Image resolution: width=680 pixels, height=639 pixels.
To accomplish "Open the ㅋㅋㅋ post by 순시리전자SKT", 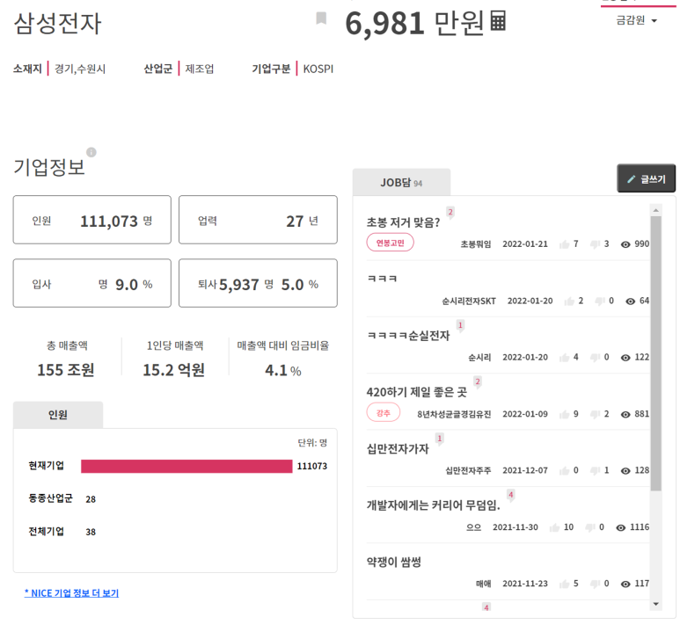I will pos(382,279).
